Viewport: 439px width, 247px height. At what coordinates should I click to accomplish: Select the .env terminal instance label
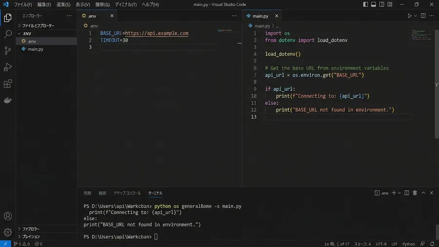(381, 193)
